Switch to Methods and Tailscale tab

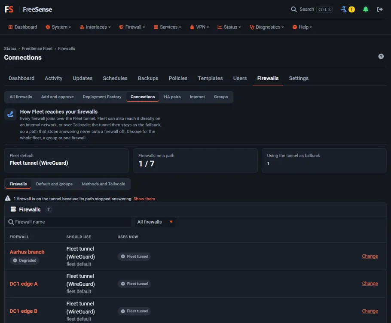pos(103,184)
